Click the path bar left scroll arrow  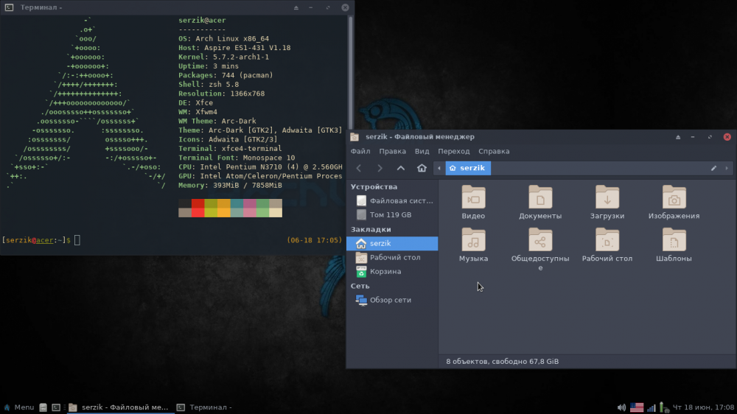[439, 168]
